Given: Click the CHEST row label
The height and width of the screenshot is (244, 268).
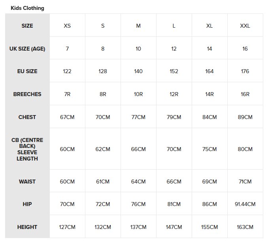Looking at the screenshot, I should pyautogui.click(x=27, y=117).
